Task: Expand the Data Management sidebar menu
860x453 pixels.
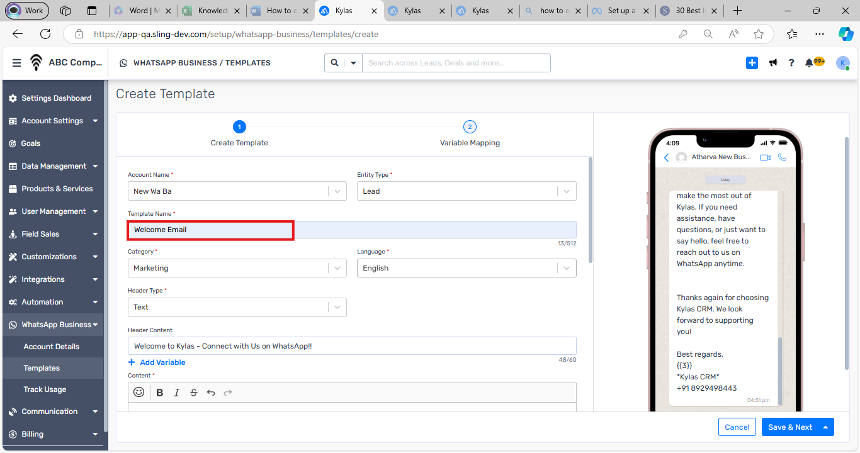Action: 52,166
